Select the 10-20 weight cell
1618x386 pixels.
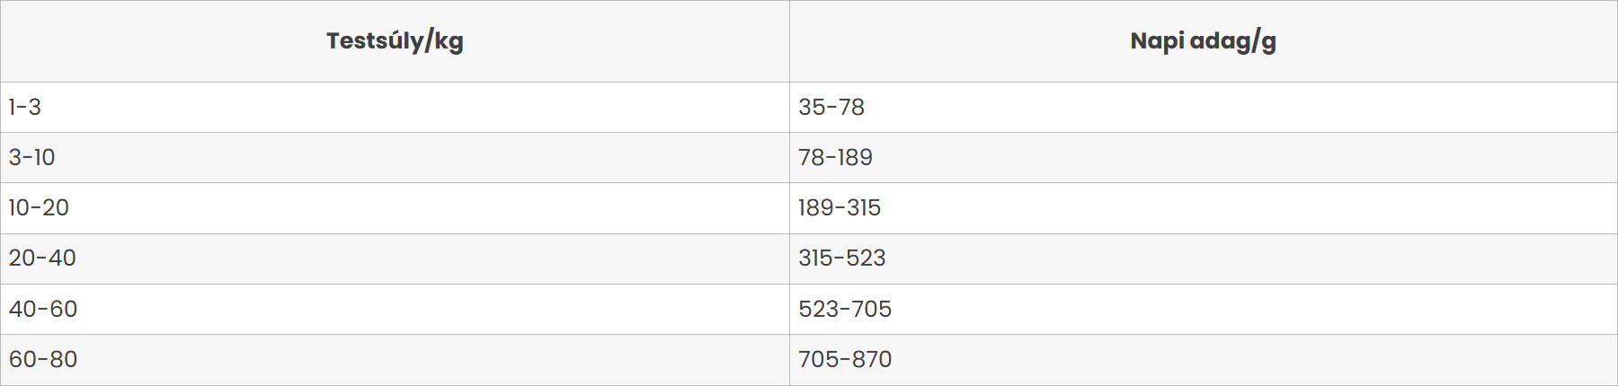click(x=395, y=208)
